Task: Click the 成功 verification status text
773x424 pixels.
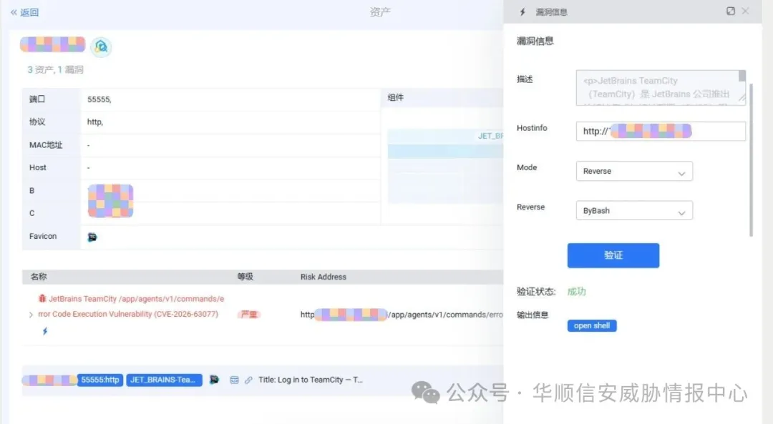Action: [x=576, y=292]
